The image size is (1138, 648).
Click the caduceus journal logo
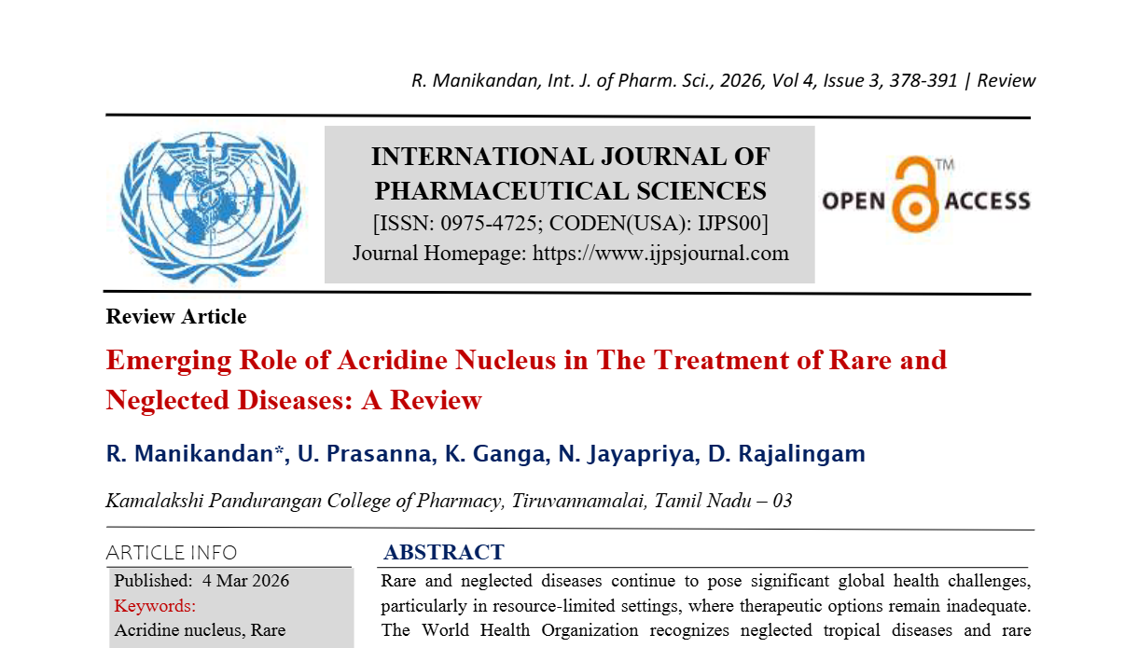[210, 205]
